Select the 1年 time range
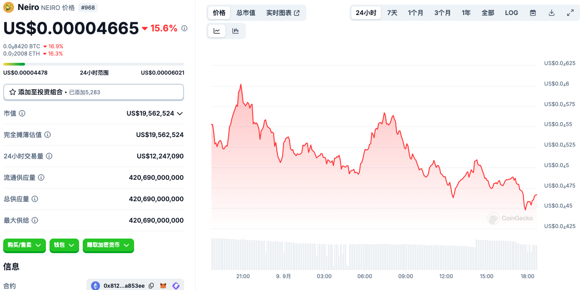This screenshot has width=580, height=290. point(466,13)
